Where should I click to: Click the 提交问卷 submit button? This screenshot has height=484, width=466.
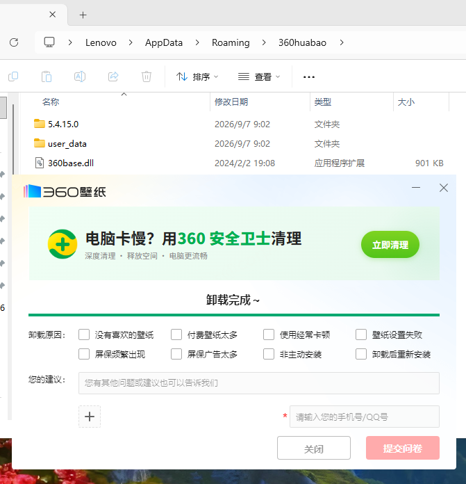click(403, 448)
